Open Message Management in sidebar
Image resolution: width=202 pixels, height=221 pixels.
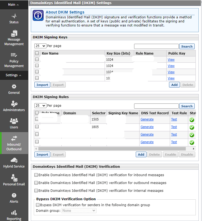[x=14, y=34]
